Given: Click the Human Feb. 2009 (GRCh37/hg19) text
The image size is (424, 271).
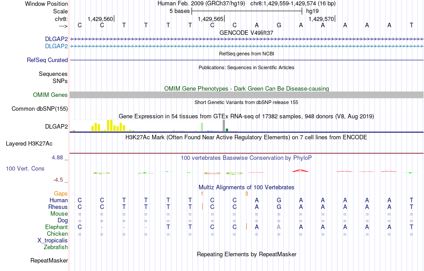Looking at the screenshot, I should (201, 4).
